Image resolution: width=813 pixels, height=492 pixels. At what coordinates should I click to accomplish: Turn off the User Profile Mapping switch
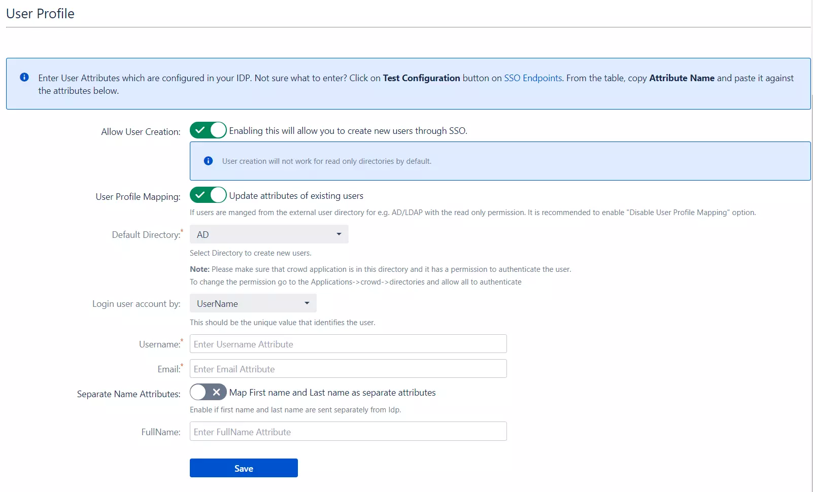tap(208, 195)
